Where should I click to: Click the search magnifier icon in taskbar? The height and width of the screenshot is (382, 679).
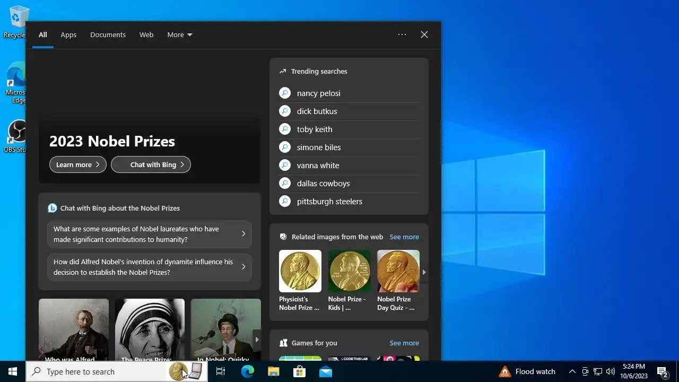36,371
